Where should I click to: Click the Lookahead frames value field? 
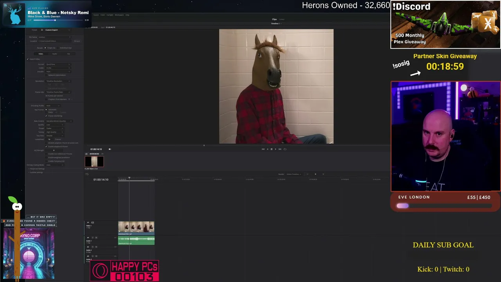tap(50, 139)
